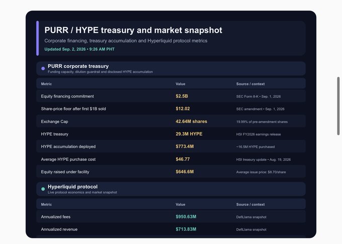Click the 'SEC amendment • Sep. 1, 2026' source
This screenshot has height=244, width=342.
[x=260, y=109]
